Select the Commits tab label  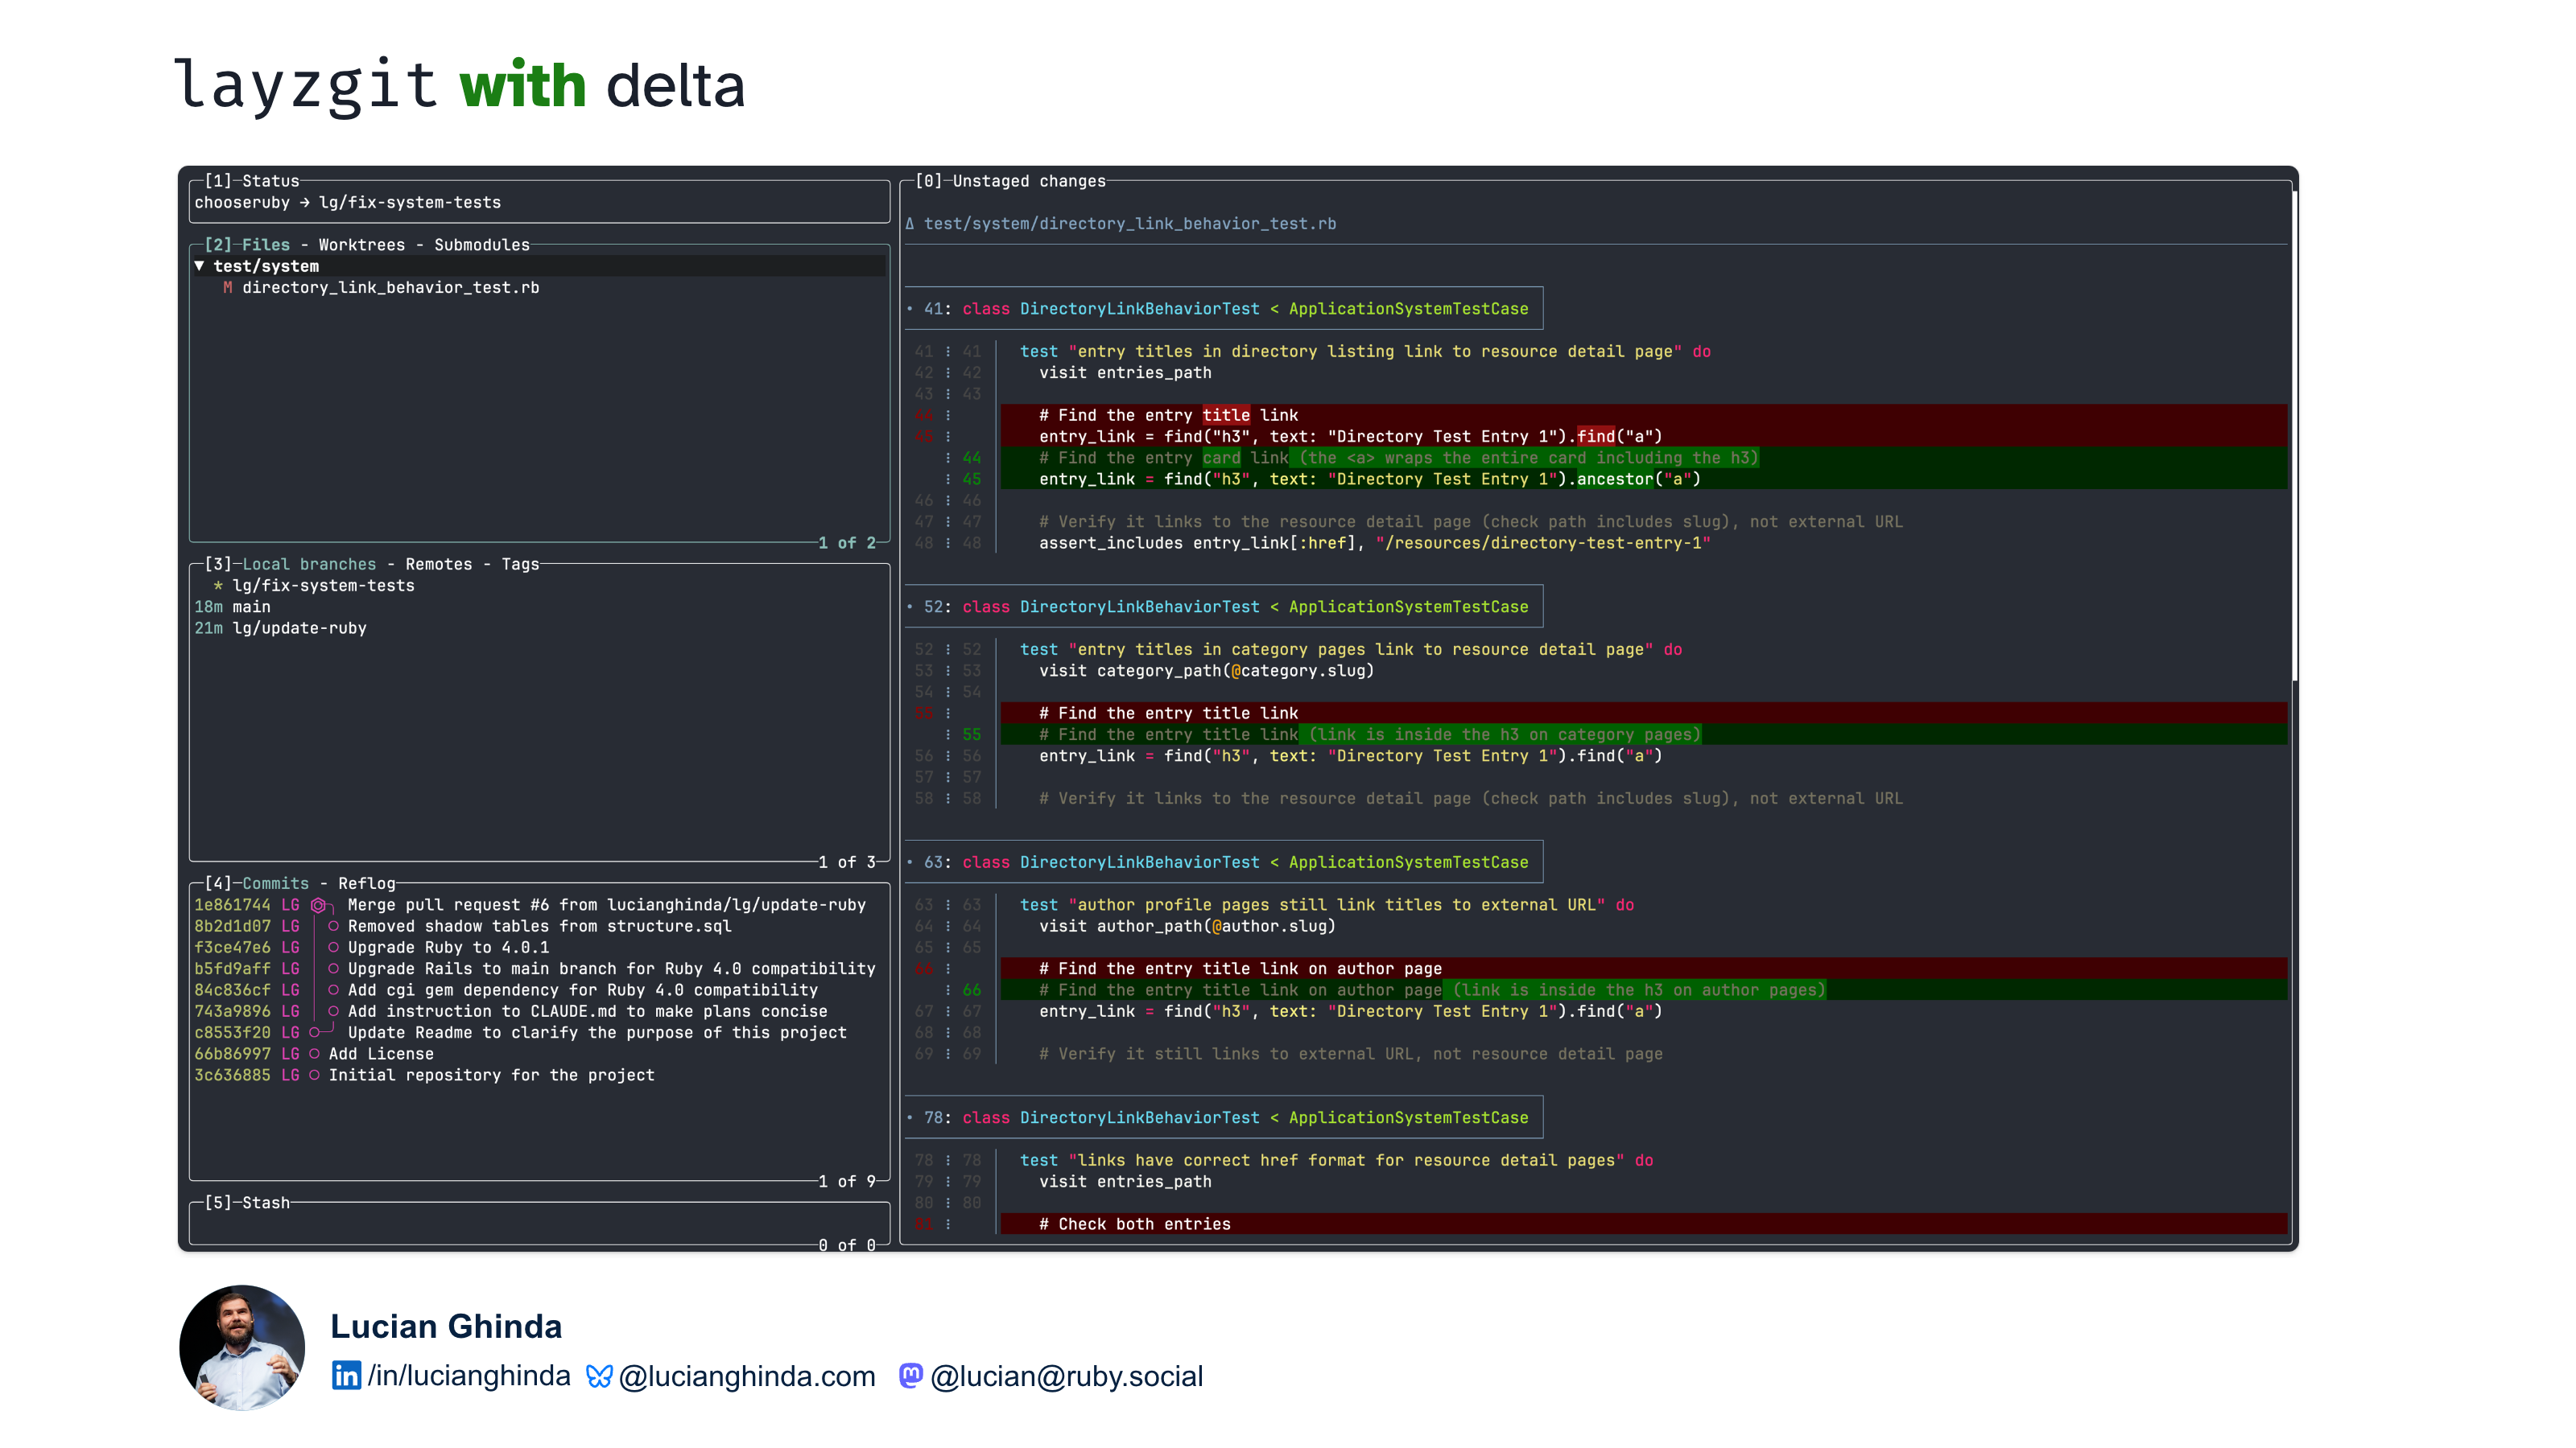(x=275, y=883)
